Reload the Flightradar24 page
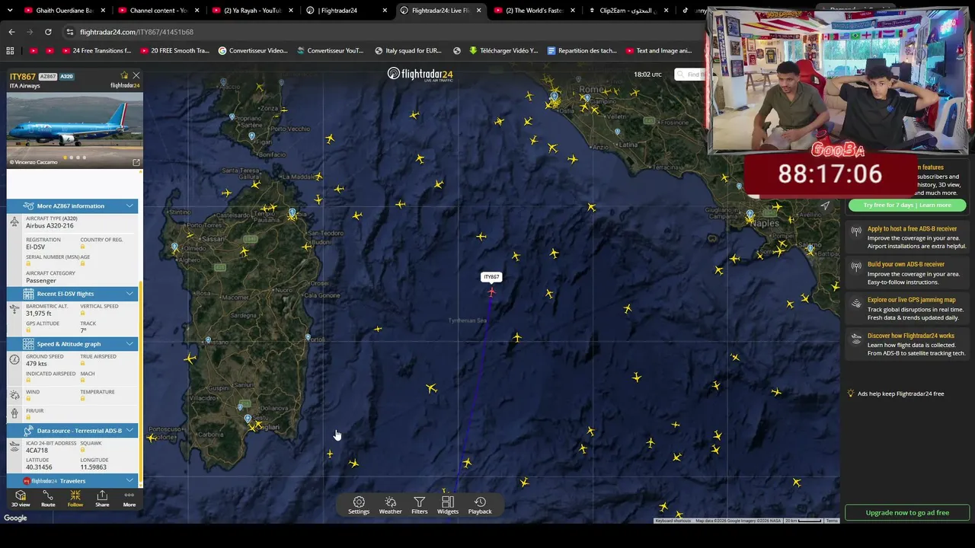Screen dimensions: 975x548 click(x=48, y=32)
